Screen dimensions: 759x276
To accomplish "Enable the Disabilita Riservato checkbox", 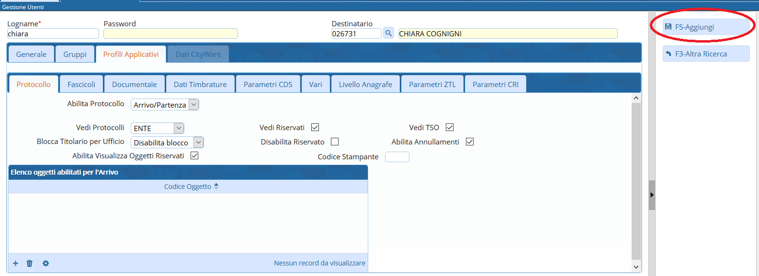I will pyautogui.click(x=335, y=142).
